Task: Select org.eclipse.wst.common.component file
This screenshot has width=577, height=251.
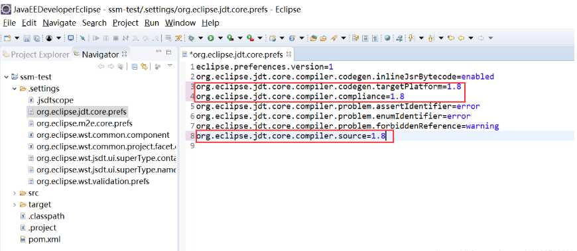Action: (103, 135)
